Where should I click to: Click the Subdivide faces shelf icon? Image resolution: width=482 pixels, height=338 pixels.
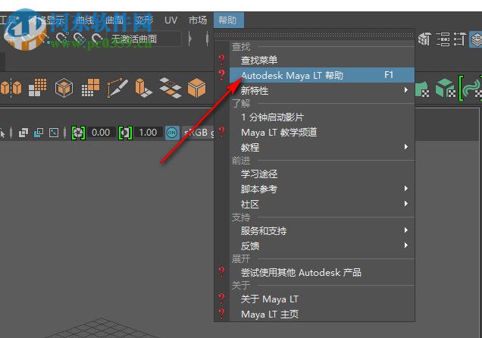click(90, 88)
